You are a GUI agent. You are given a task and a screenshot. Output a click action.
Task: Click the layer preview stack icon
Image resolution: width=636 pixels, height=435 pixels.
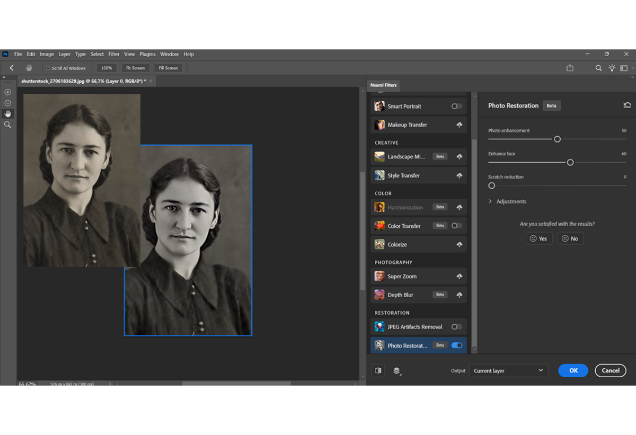coord(396,371)
